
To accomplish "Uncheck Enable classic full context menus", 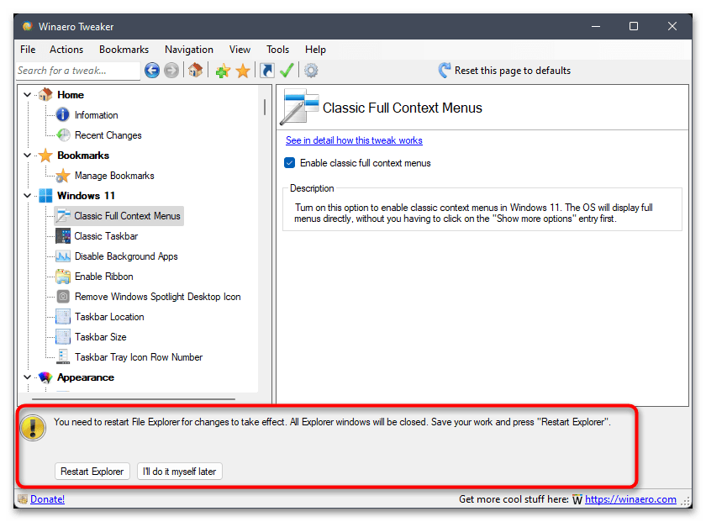I will 289,163.
